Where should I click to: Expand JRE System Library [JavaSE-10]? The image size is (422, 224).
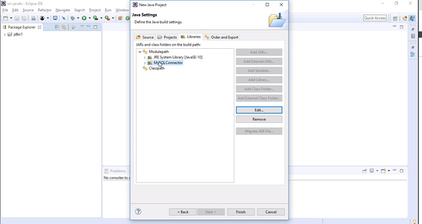point(145,57)
